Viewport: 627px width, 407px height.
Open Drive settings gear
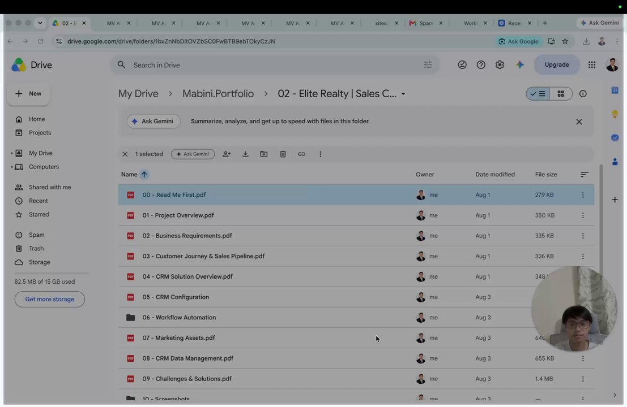tap(500, 64)
